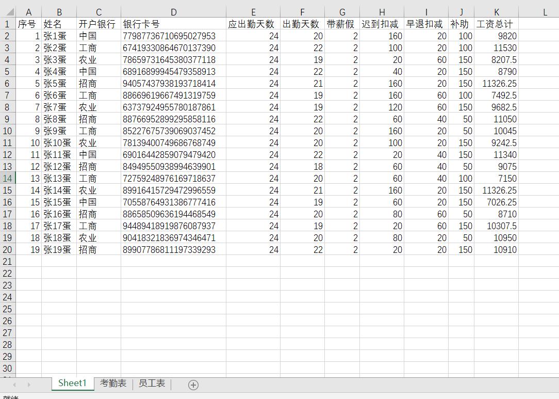Viewport: 559px width, 399px height.
Task: Click the 11326.25 salary cell for 张14蛋
Action: coord(496,190)
